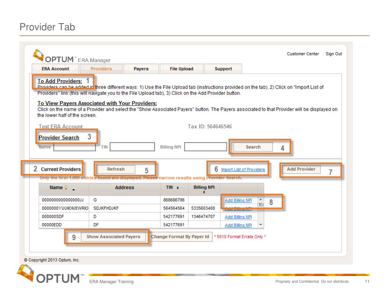Click the Refresh button

(x=116, y=169)
